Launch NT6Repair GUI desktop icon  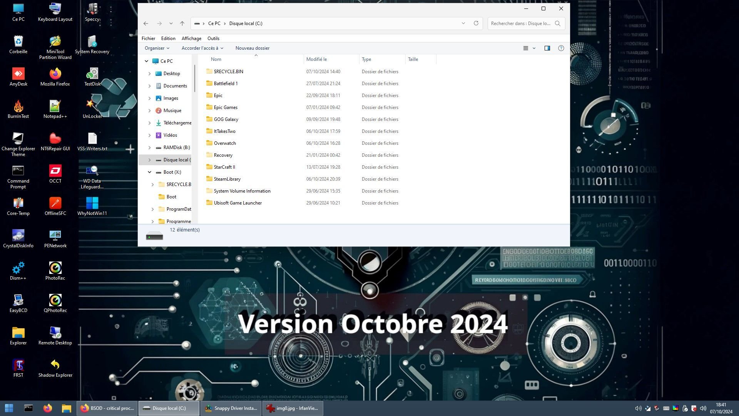55,141
